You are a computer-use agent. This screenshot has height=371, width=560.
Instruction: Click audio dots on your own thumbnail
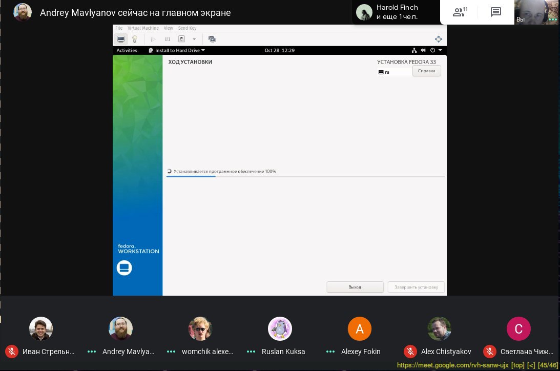tap(553, 19)
